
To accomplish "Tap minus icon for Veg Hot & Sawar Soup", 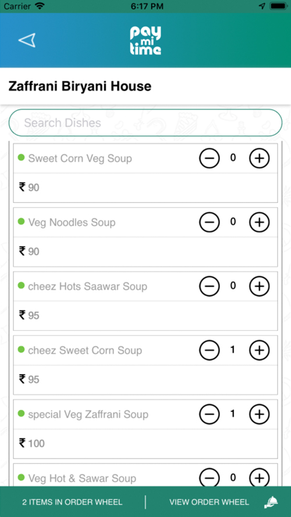I will point(209,478).
